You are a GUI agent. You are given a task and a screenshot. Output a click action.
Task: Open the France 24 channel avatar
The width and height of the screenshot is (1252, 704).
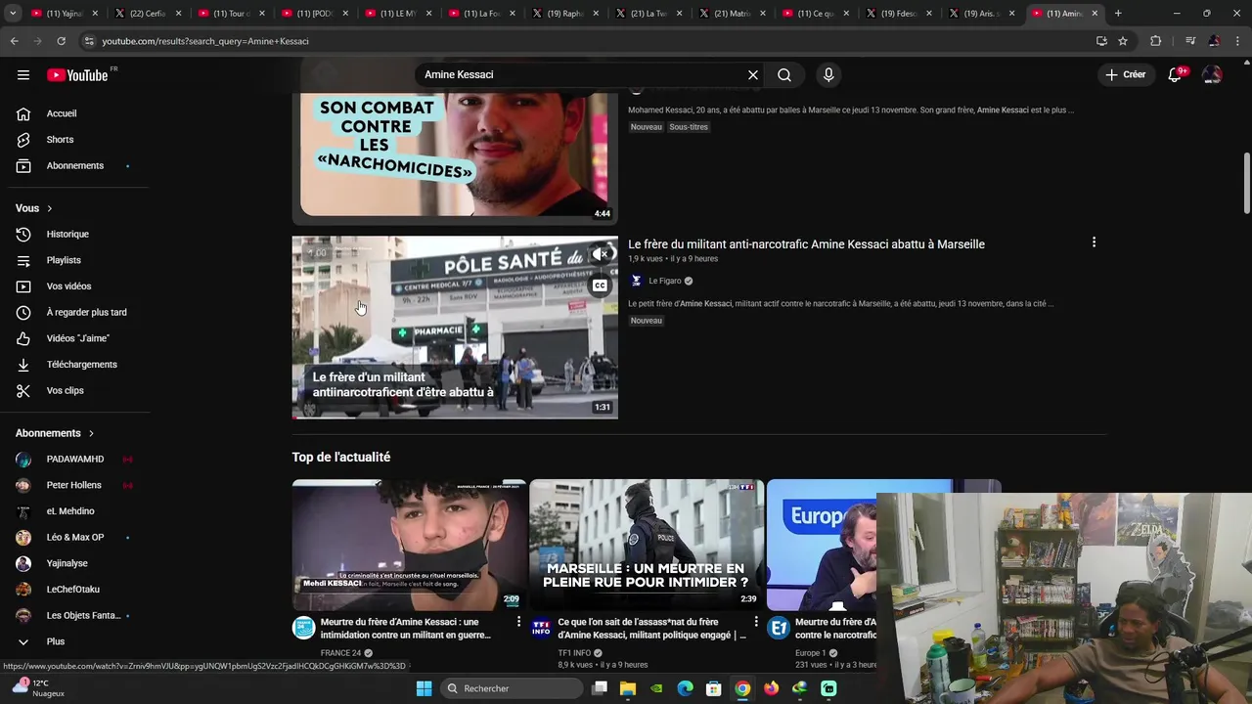[304, 628]
